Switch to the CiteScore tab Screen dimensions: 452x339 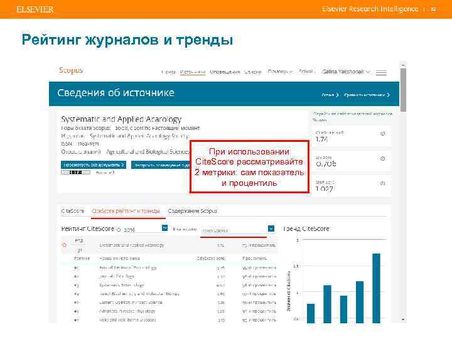click(x=73, y=211)
